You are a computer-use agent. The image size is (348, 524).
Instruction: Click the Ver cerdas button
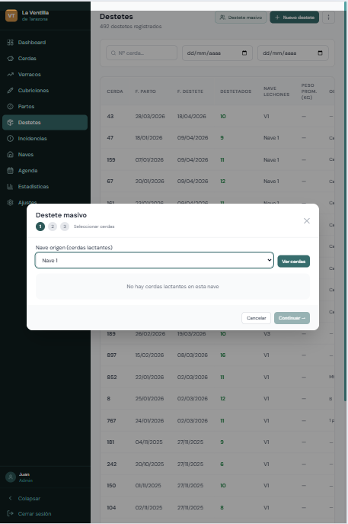[x=294, y=262]
